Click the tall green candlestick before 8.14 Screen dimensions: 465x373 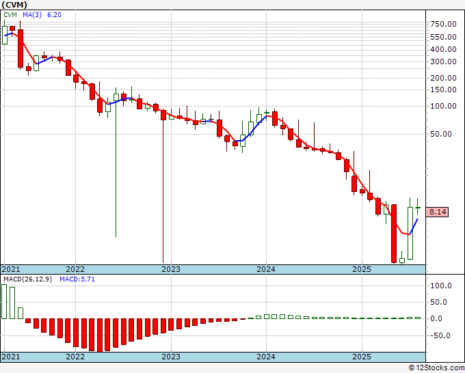click(x=410, y=233)
